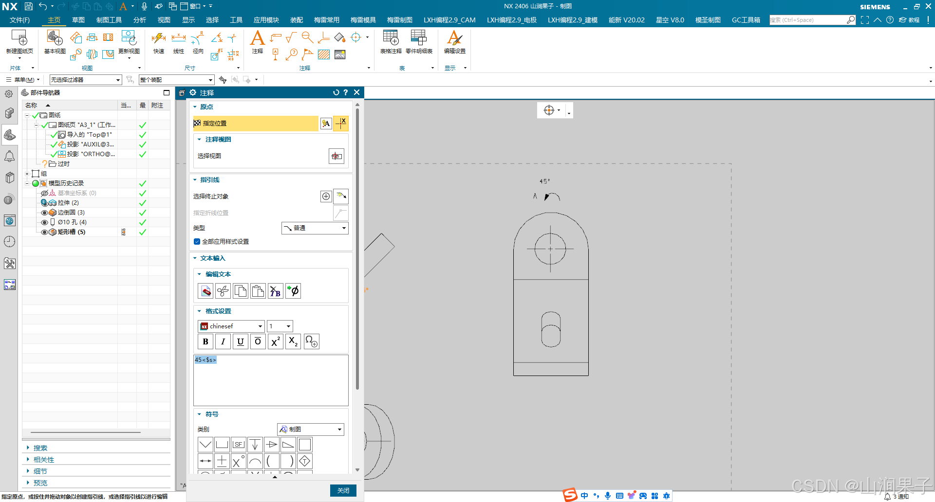
Task: Click the center mark icon in ribbon
Action: tap(356, 37)
